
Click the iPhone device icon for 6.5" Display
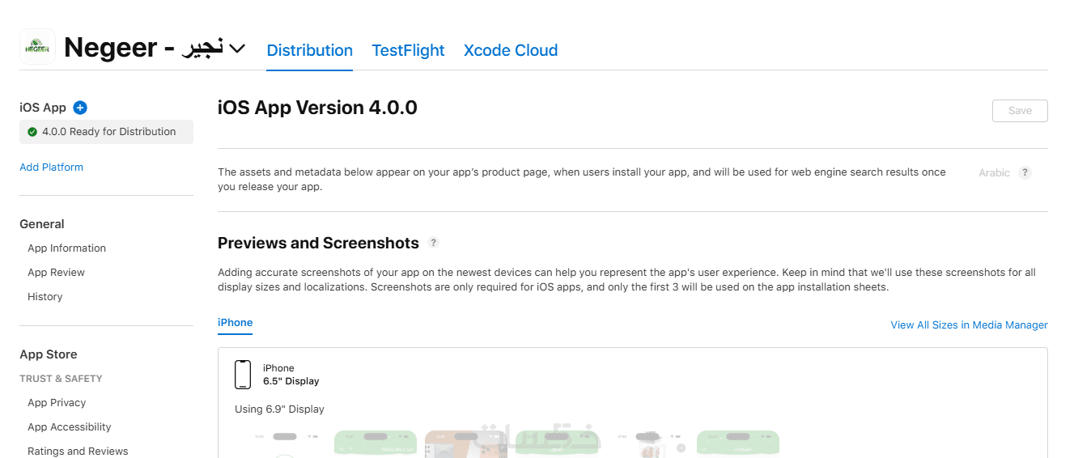tap(243, 375)
